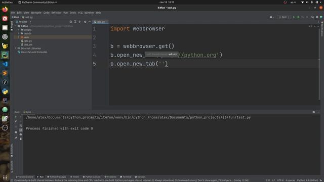Click the it4fun breadcrumb
Screen dimensions: 324x182
click(15, 17)
